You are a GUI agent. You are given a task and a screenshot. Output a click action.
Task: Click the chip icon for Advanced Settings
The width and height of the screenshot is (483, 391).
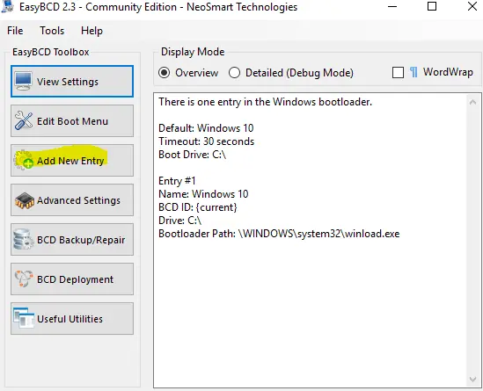point(24,200)
